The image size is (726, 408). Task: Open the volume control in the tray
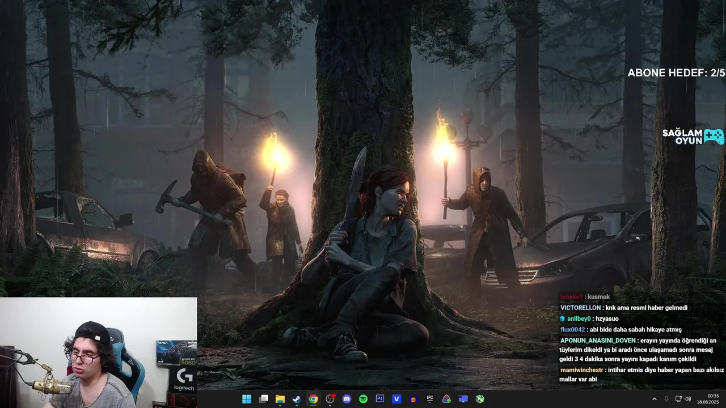pos(687,399)
